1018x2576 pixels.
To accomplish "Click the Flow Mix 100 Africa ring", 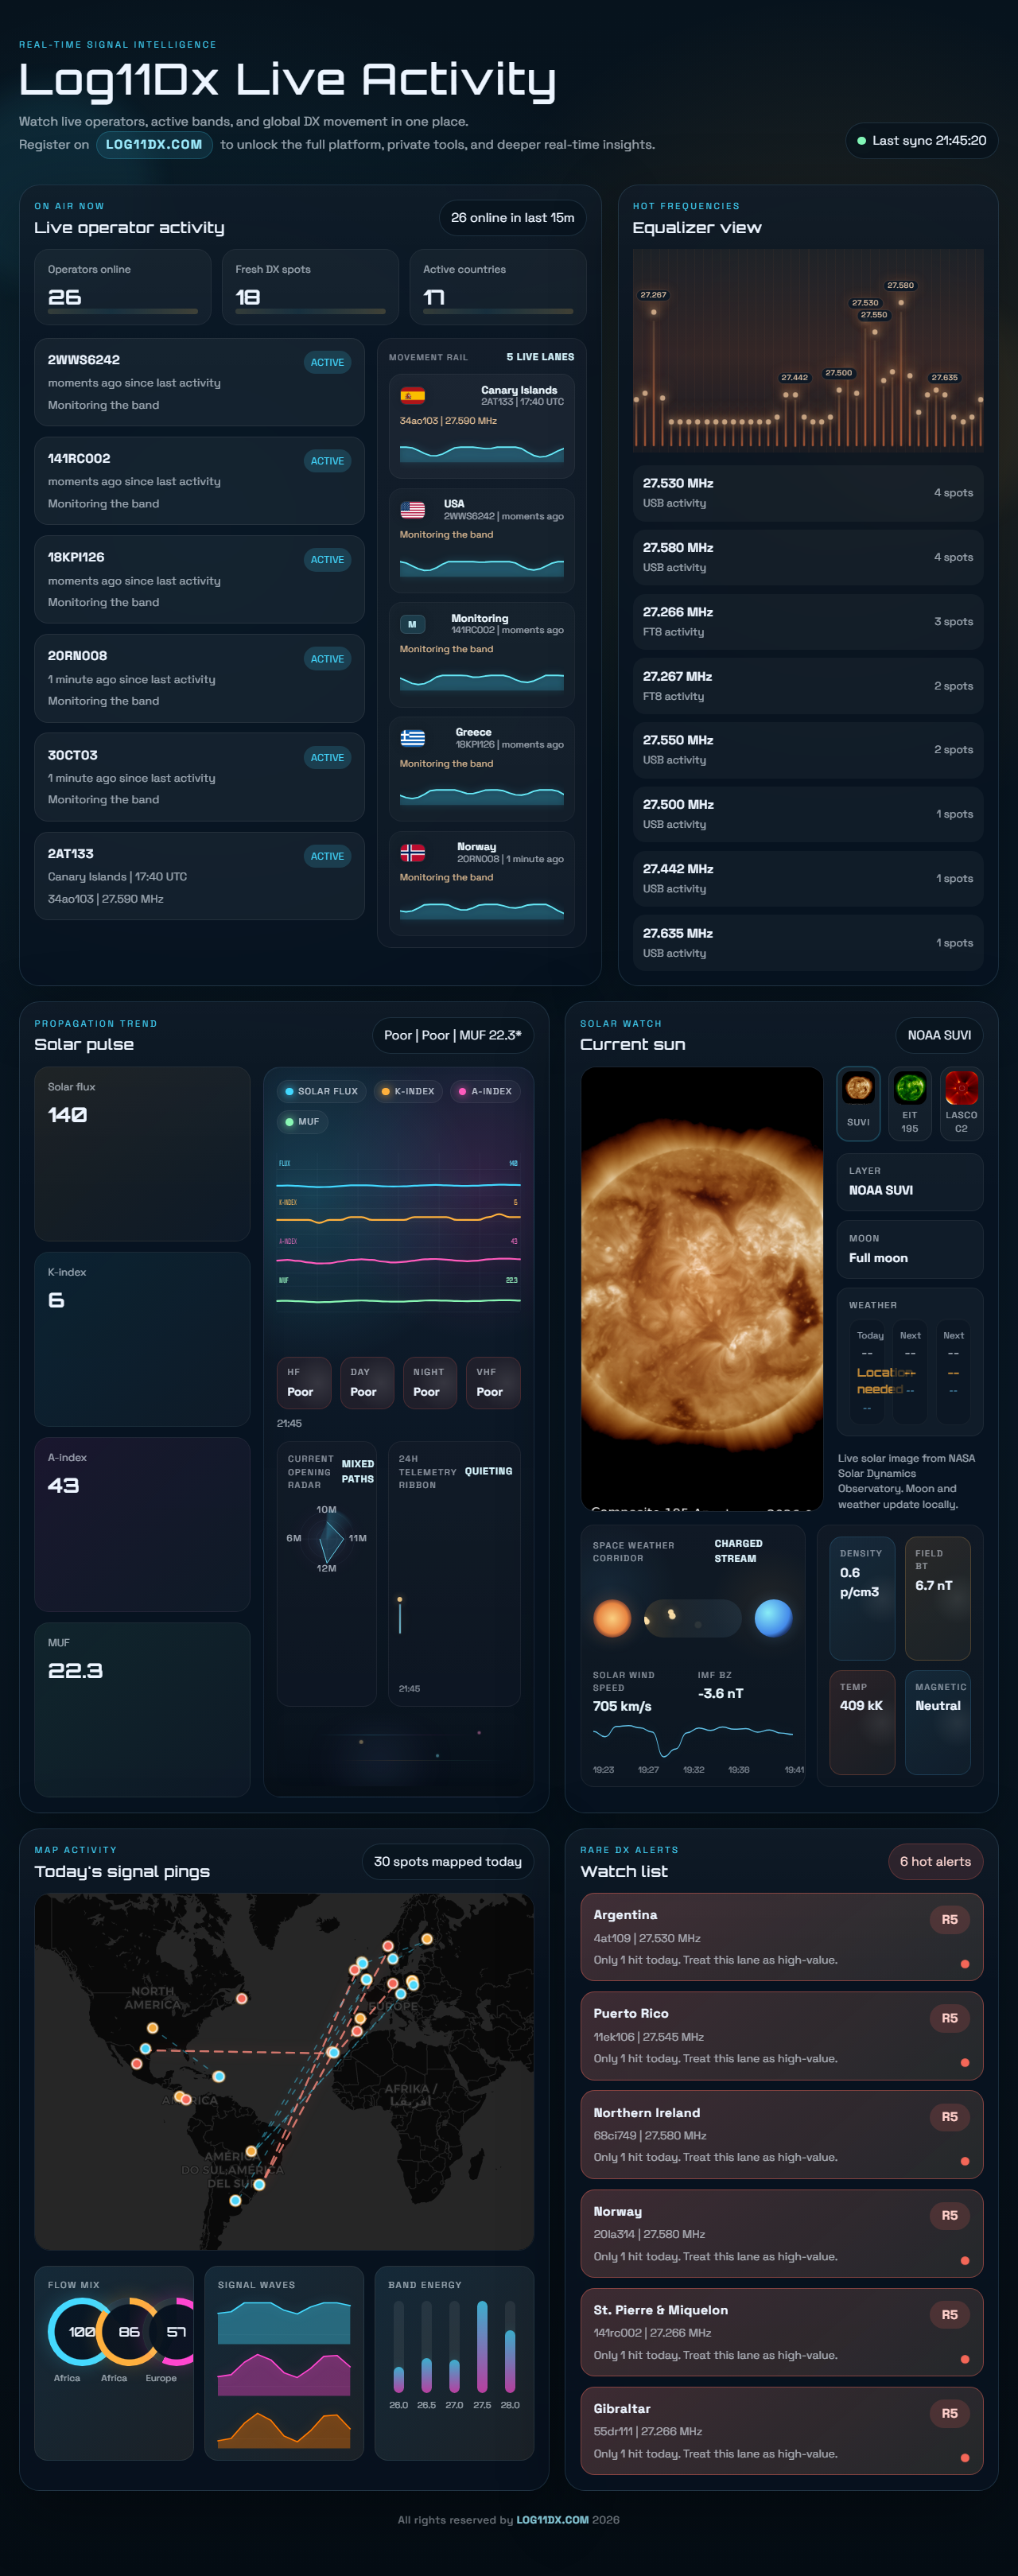I will [80, 2331].
